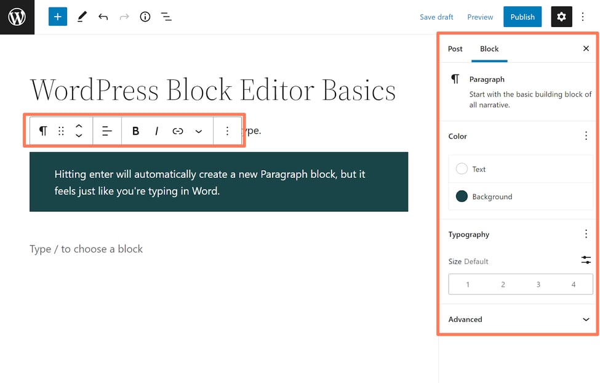The width and height of the screenshot is (600, 383).
Task: Insert a link with the link icon
Action: pyautogui.click(x=178, y=131)
